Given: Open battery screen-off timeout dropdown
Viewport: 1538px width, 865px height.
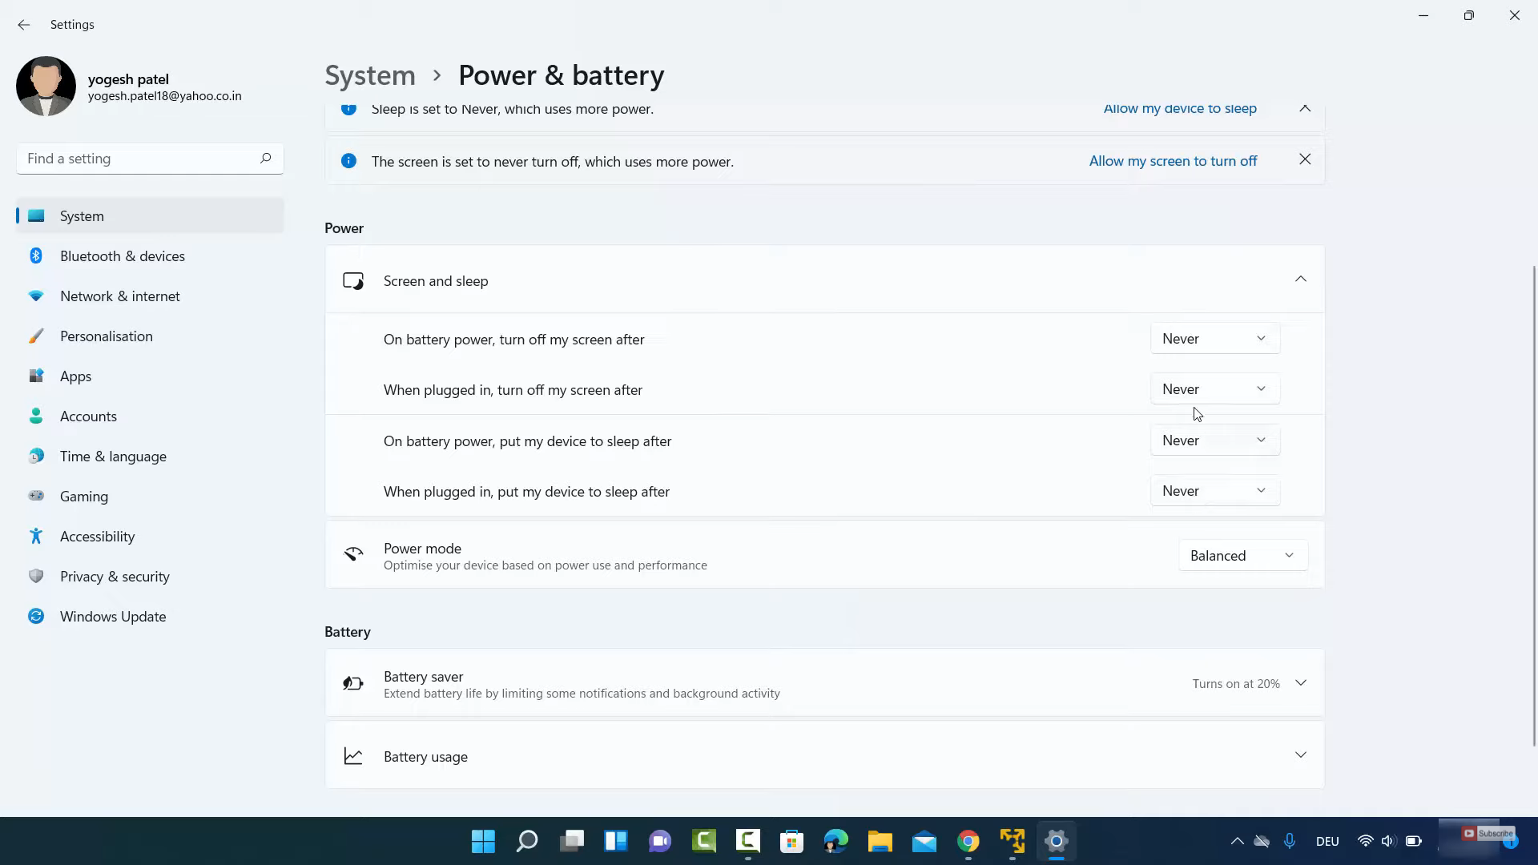Looking at the screenshot, I should coord(1214,339).
